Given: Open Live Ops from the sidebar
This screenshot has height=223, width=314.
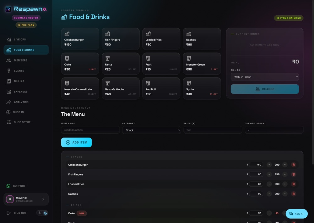Looking at the screenshot, I should pos(26,40).
